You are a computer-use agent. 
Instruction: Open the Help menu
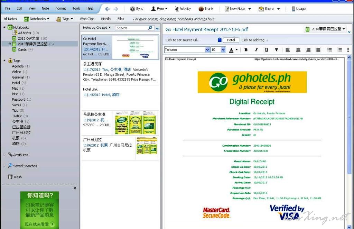coord(90,8)
